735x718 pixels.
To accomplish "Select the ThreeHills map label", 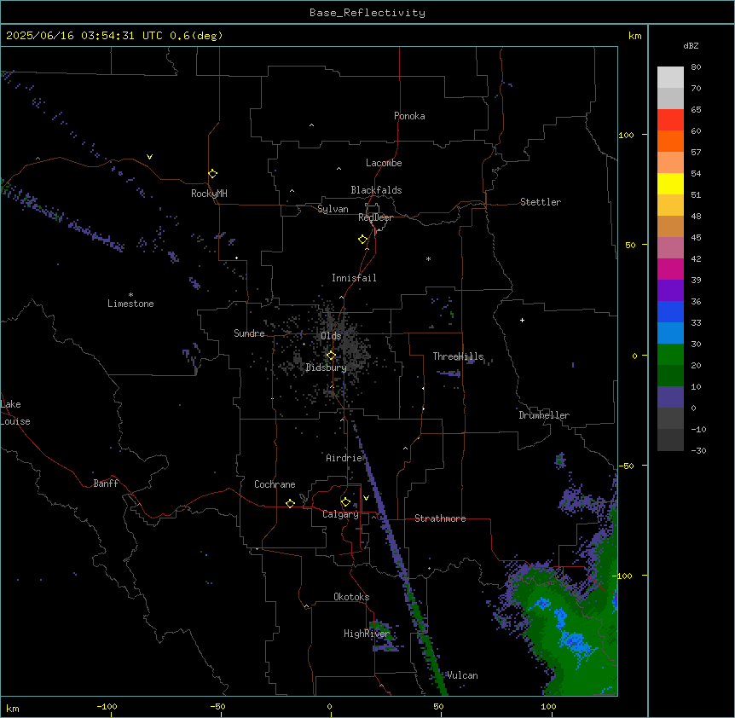I will [x=458, y=356].
